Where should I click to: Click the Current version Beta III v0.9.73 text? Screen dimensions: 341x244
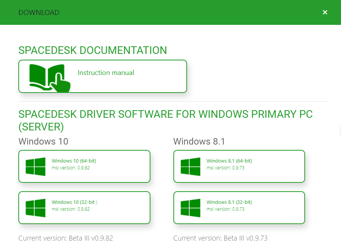[220, 238]
